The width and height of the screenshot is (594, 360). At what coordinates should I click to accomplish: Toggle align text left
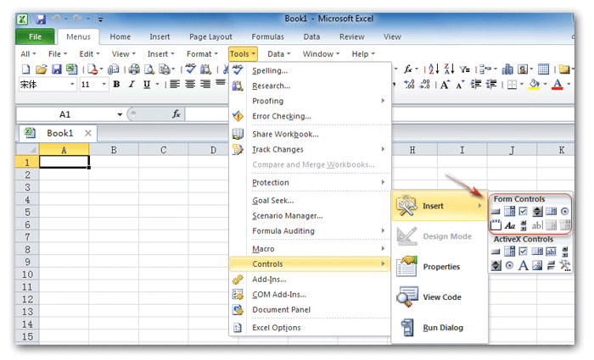tap(175, 84)
